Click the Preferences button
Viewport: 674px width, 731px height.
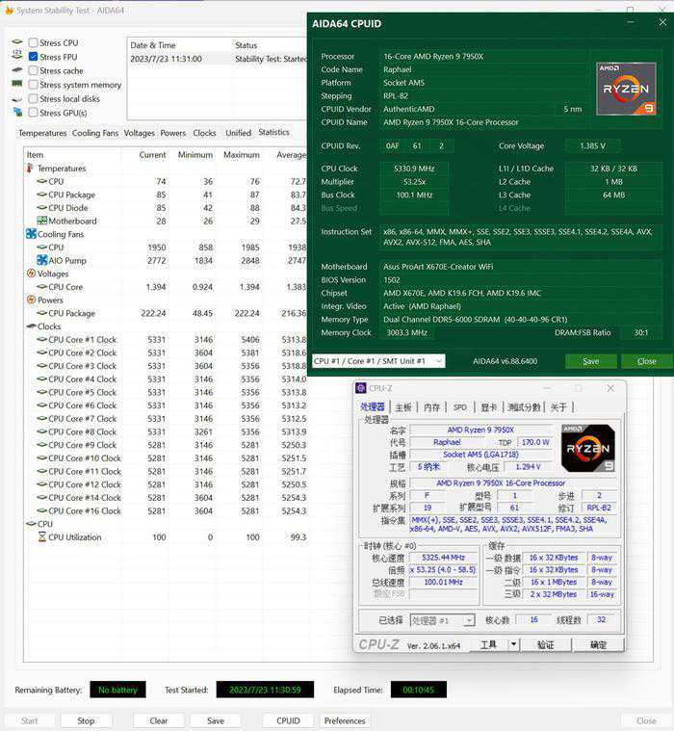(345, 720)
